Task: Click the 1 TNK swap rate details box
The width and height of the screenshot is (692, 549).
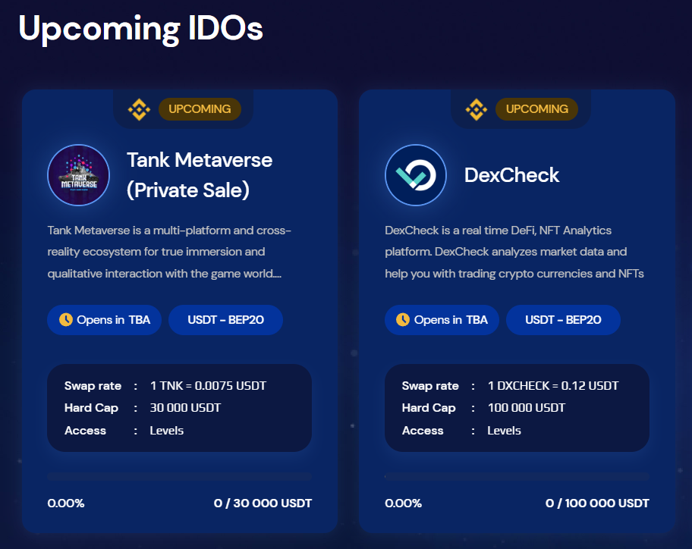Action: click(179, 408)
